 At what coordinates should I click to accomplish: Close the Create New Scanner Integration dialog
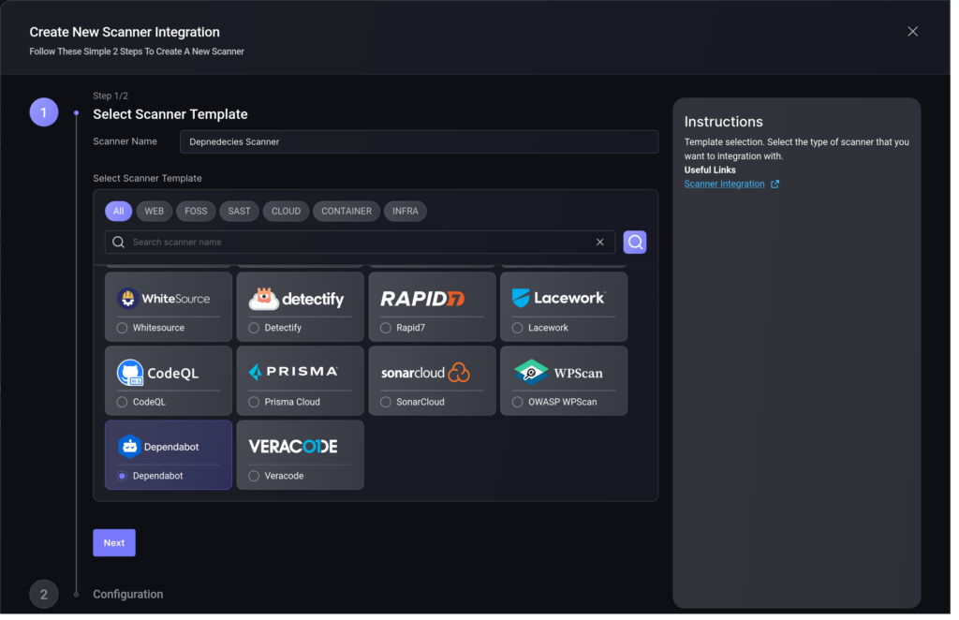tap(912, 31)
